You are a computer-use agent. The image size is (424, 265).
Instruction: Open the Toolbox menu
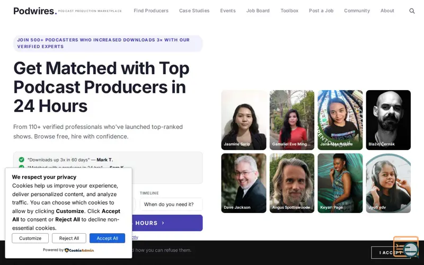click(289, 11)
